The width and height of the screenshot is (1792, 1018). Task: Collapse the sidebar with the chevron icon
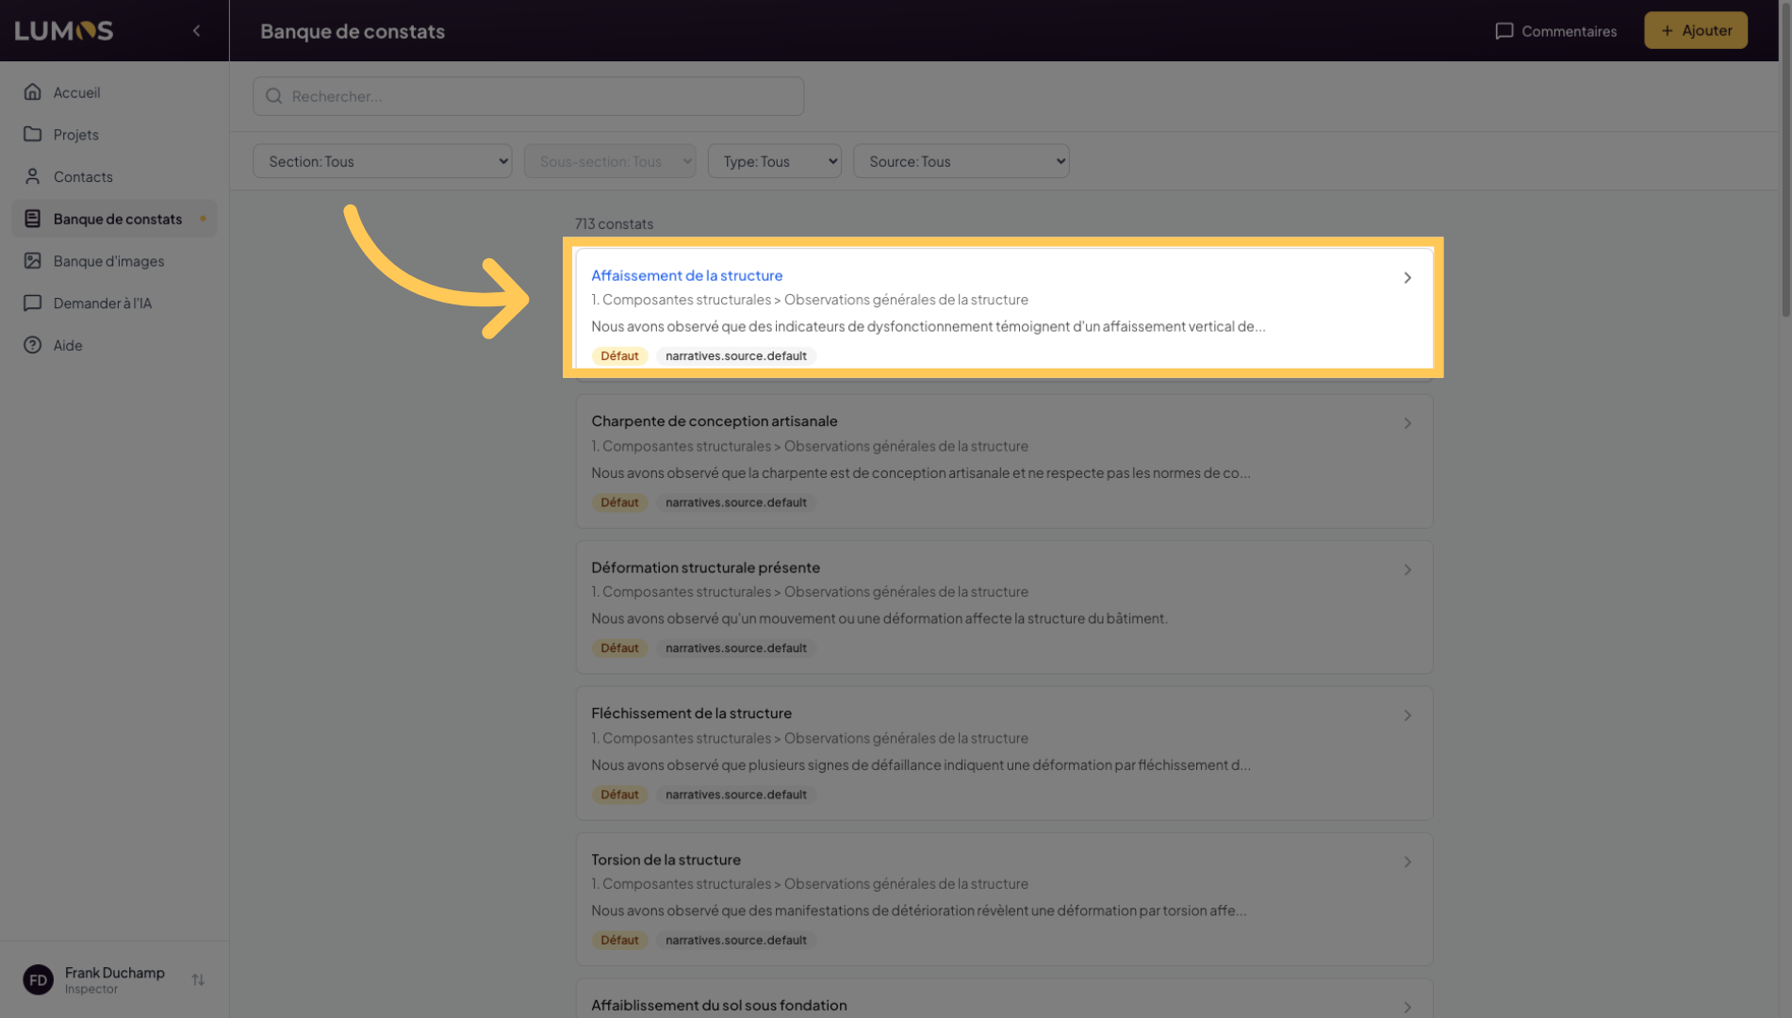click(x=196, y=31)
